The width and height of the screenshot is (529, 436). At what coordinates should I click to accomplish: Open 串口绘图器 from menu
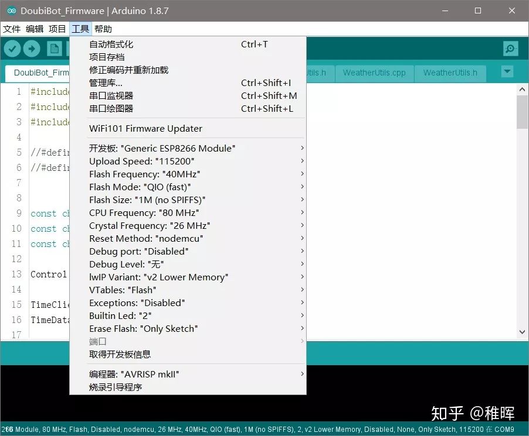tap(188, 108)
